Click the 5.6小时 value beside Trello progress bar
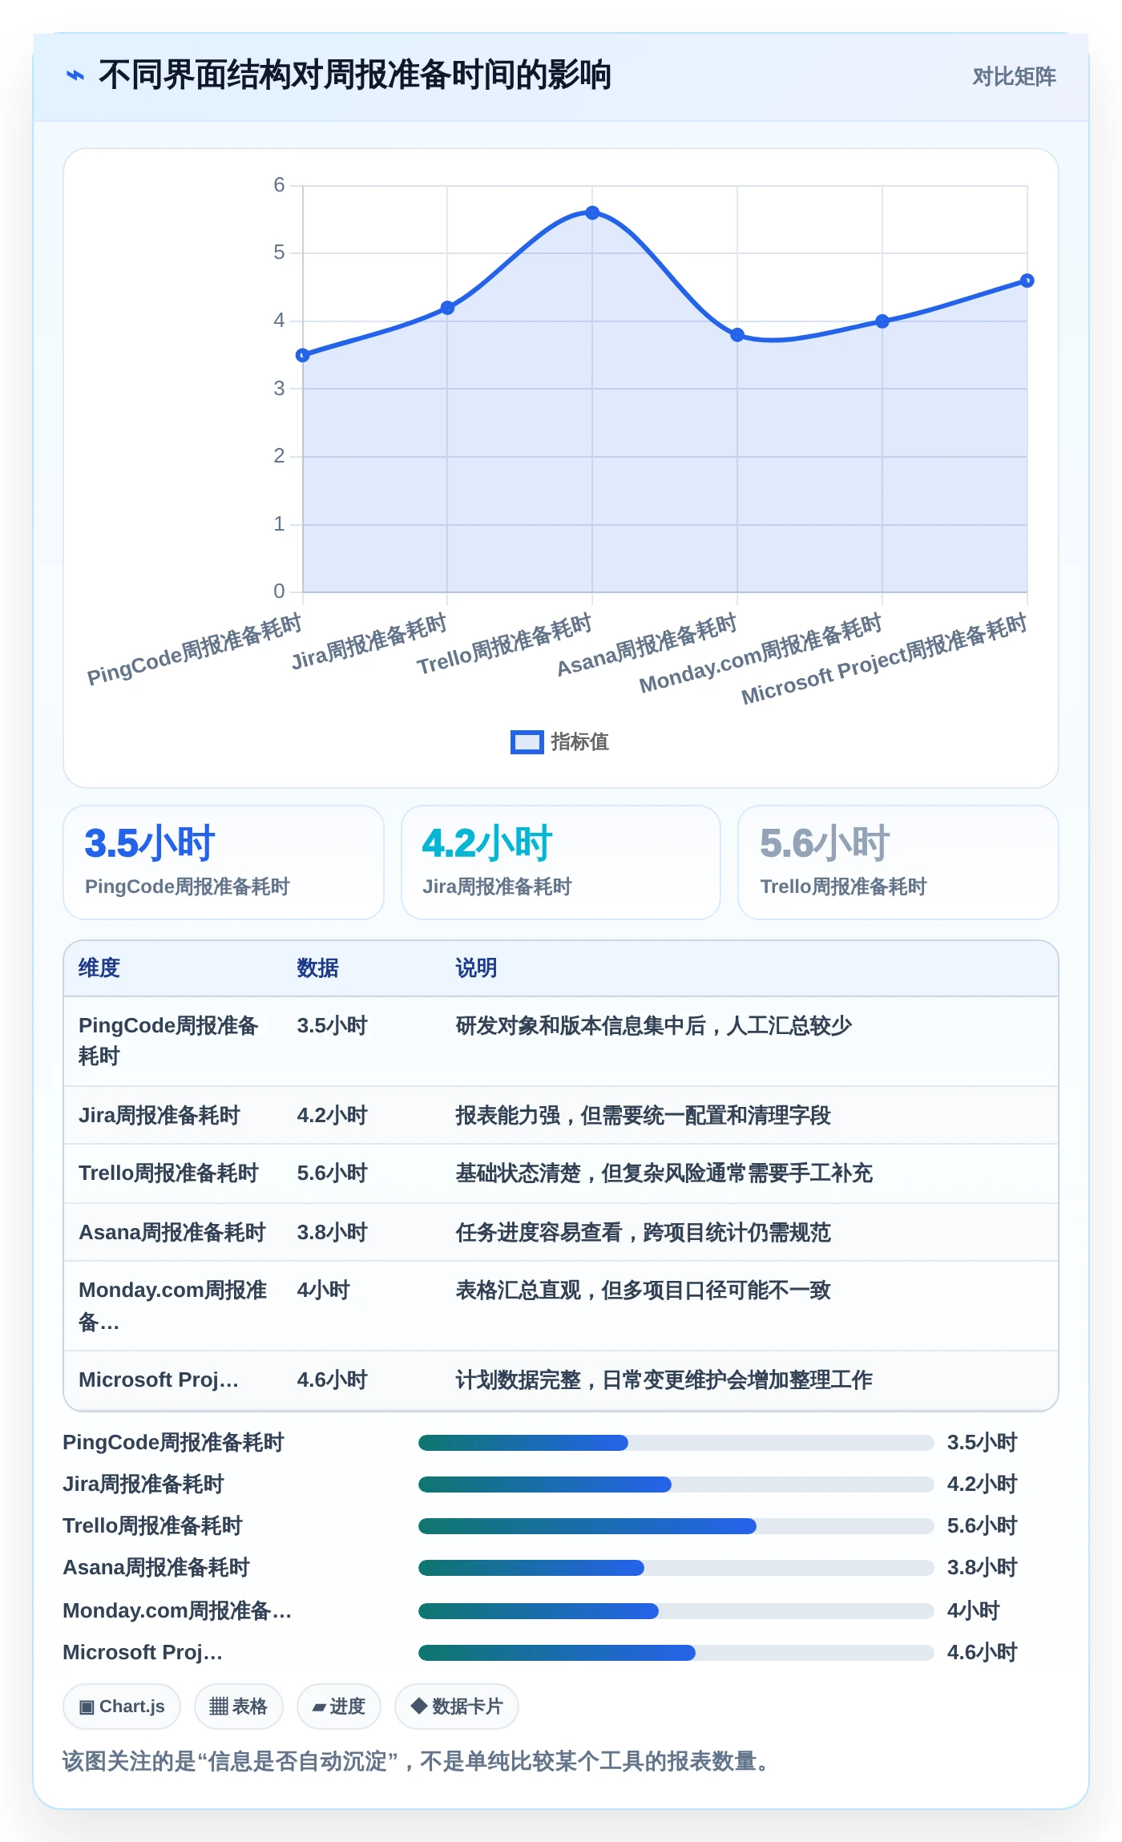 point(982,1526)
